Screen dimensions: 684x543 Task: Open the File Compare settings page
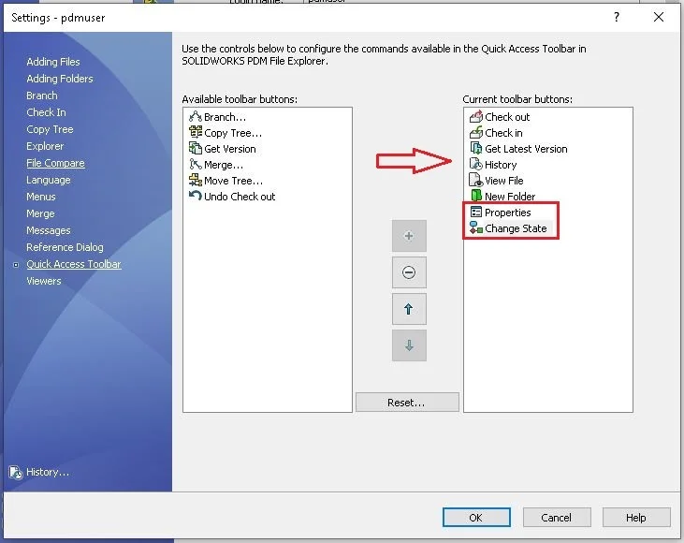55,163
